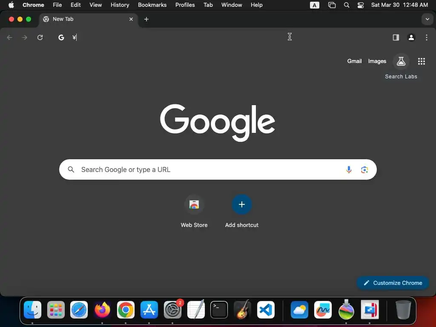436x327 pixels.
Task: Open the side panel icon
Action: pyautogui.click(x=396, y=37)
